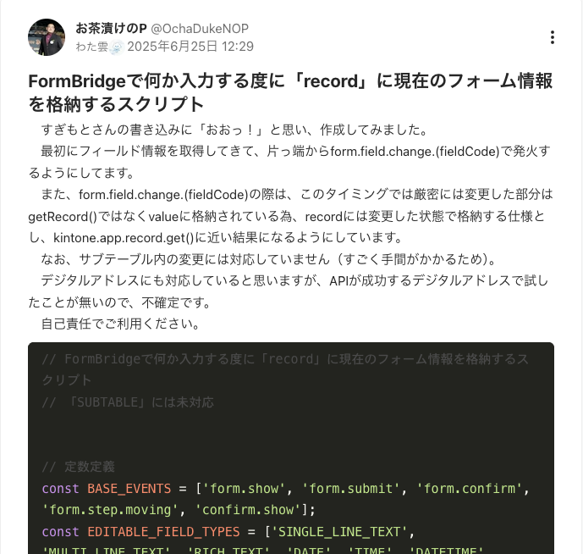Viewport: 583px width, 554px height.
Task: Click the 「SUBTABLE」には未対応 comment line
Action: (128, 402)
